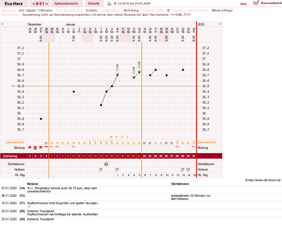Click the Ø mucus symbol on cycle day 22
This screenshot has width=282, height=234.
[144, 143]
